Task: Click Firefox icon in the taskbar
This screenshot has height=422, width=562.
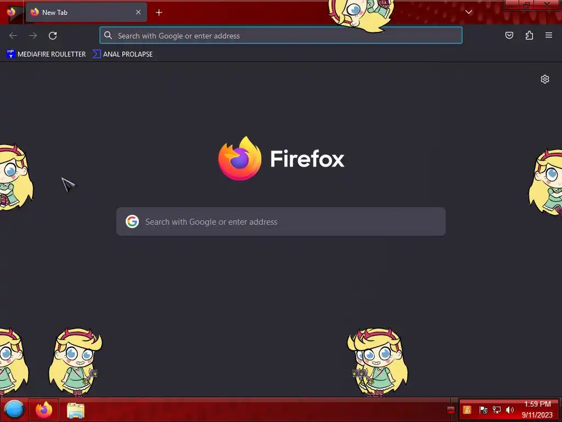Action: coord(44,409)
